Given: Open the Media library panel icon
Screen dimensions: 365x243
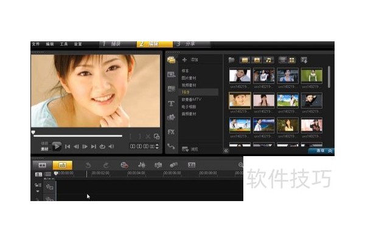Looking at the screenshot, I should 172,60.
